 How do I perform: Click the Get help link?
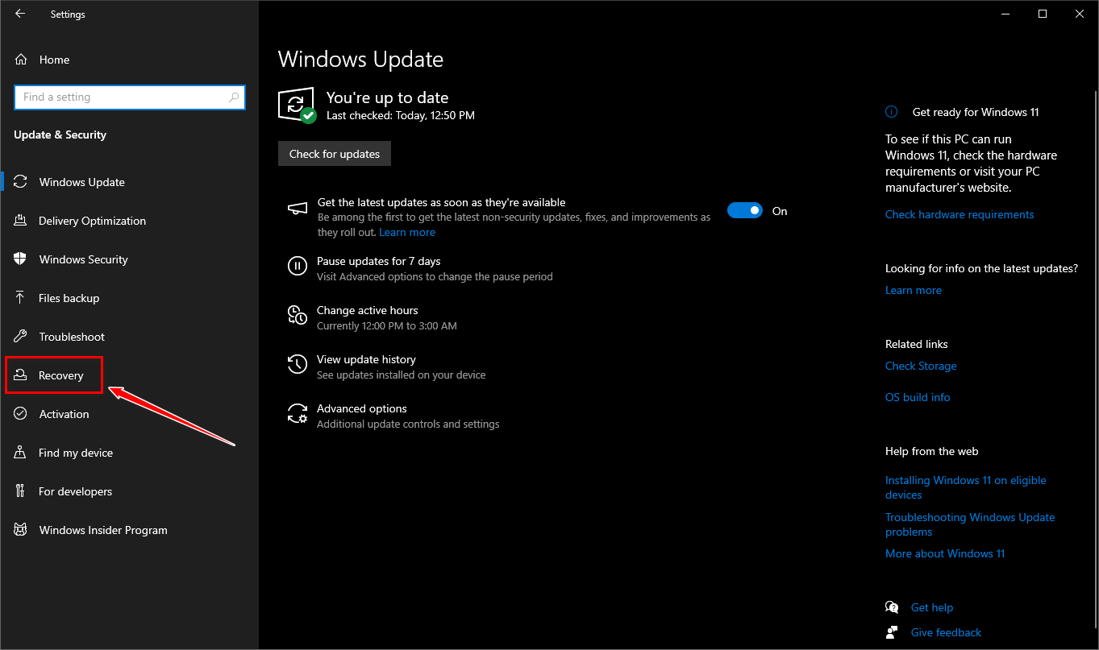tap(932, 607)
